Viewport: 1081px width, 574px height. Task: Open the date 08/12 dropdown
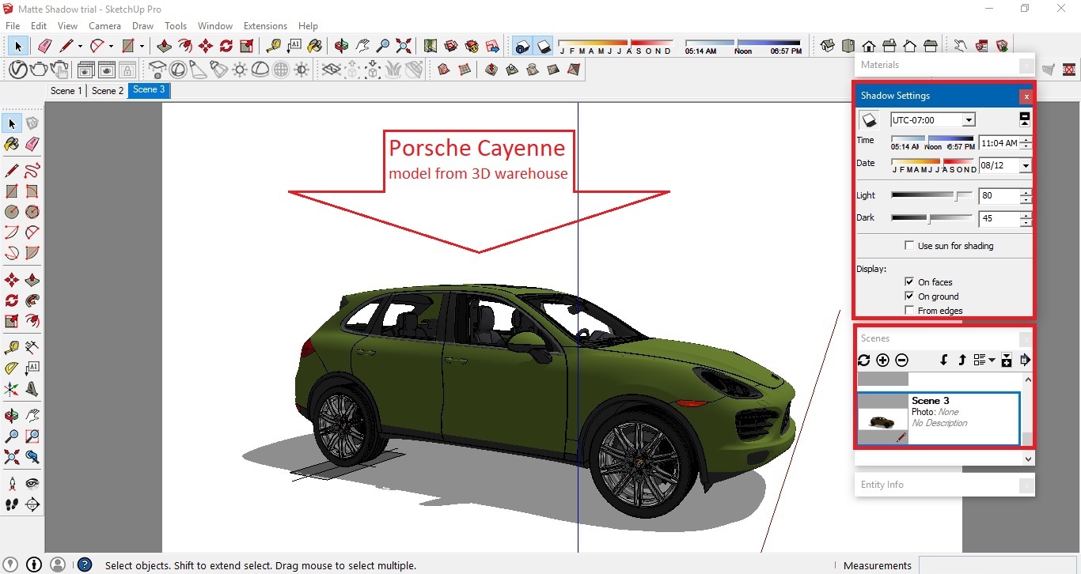point(1026,166)
